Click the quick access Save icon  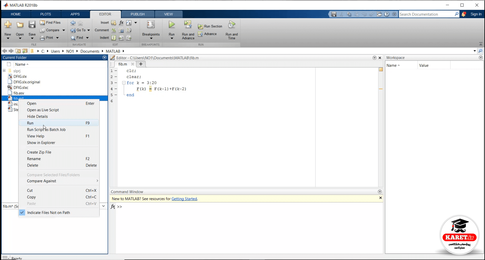[334, 14]
